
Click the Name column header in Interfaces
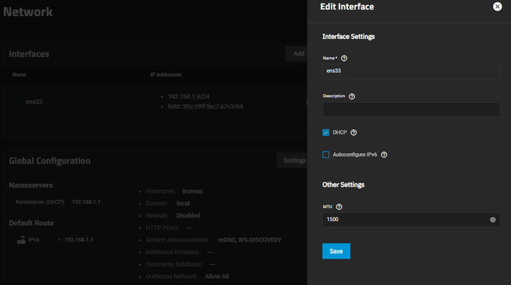pos(19,74)
